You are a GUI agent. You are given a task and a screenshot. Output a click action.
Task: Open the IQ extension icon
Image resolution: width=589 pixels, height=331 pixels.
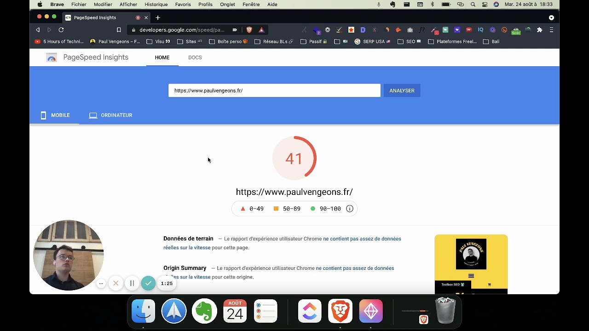pos(480,30)
